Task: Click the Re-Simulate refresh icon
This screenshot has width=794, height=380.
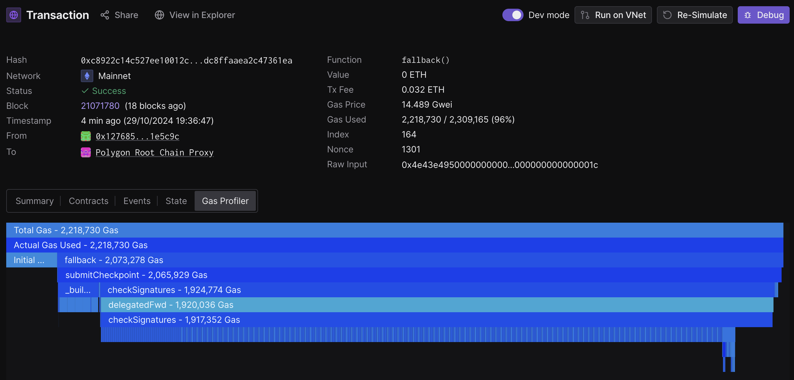Action: 667,15
